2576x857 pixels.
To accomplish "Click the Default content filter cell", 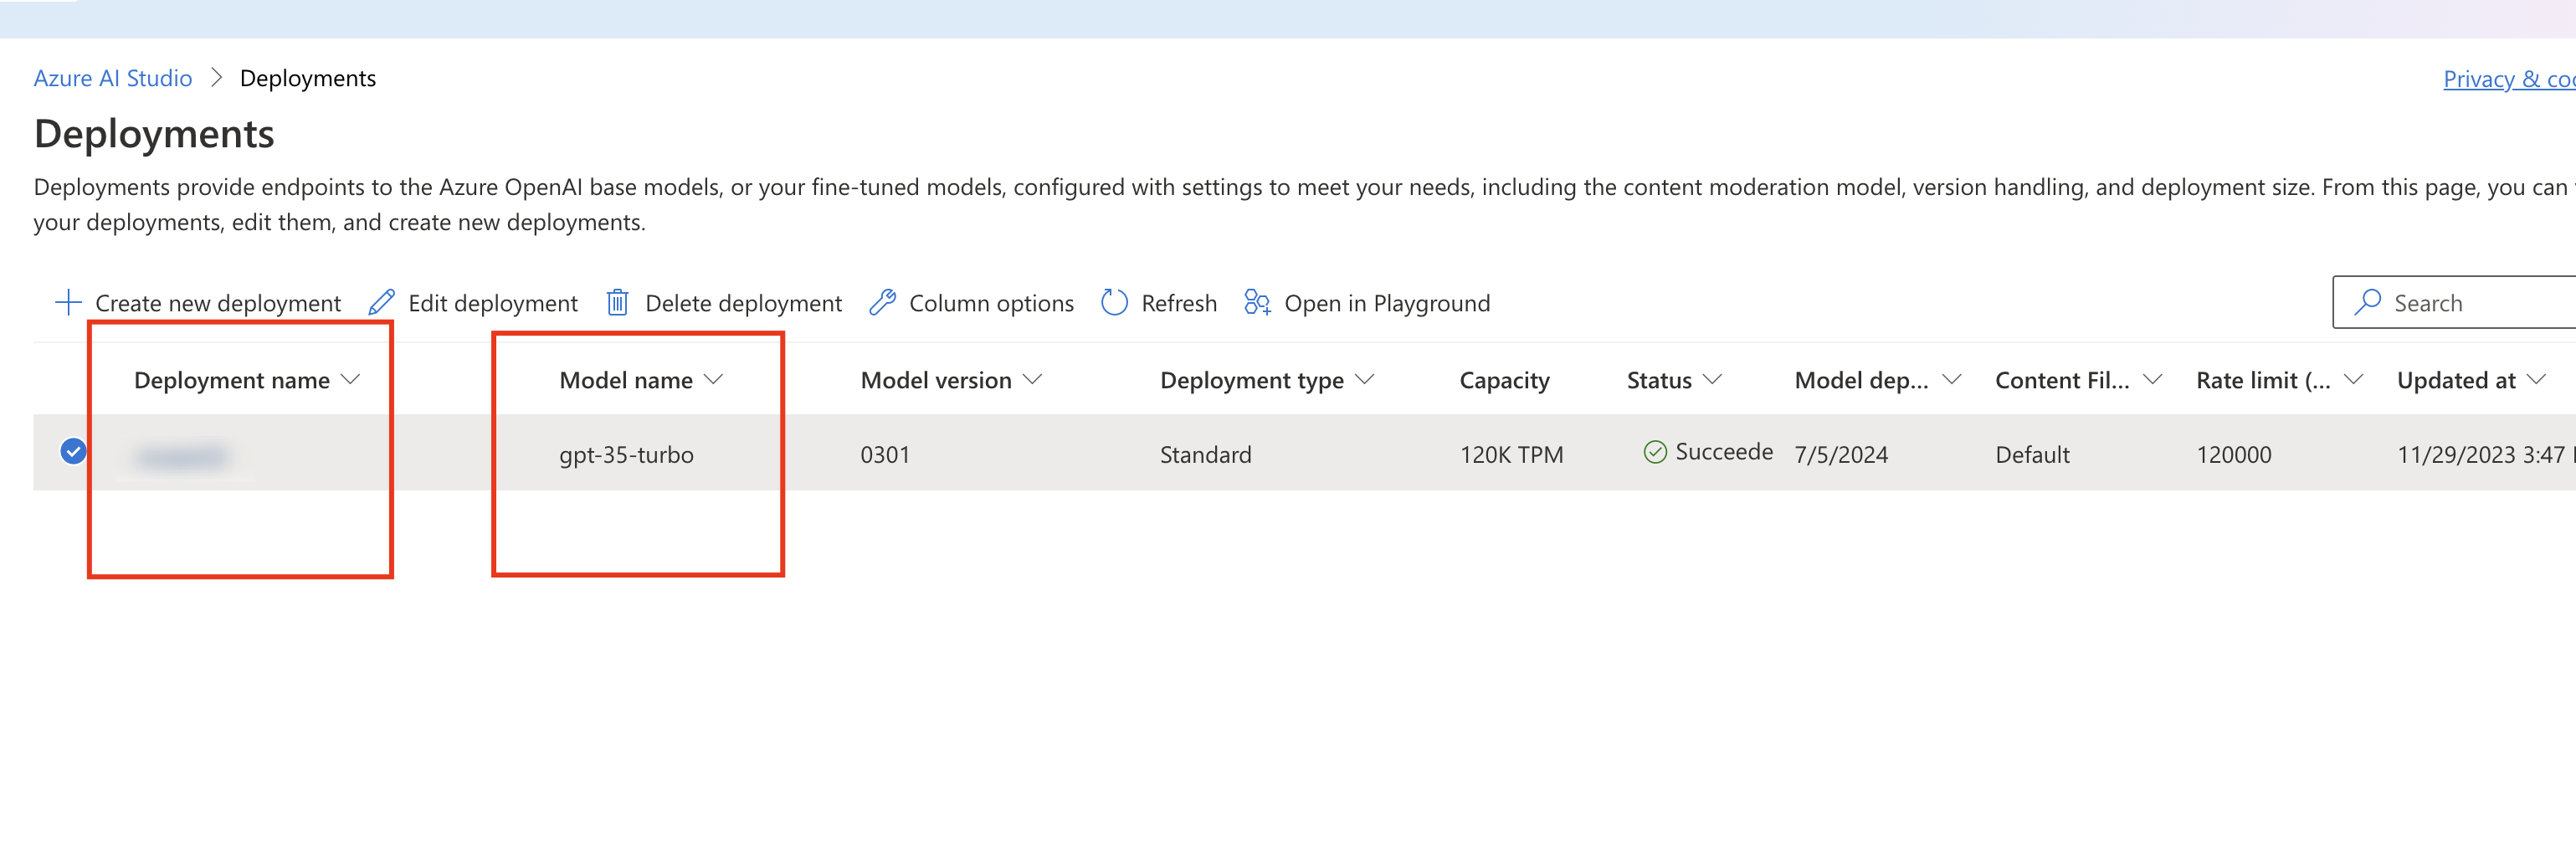I will (x=2032, y=455).
